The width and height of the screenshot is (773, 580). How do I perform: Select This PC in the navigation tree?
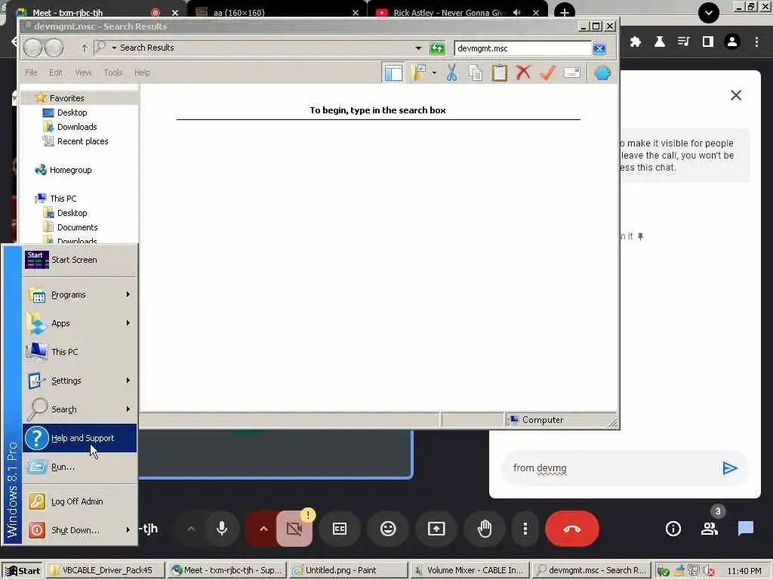pyautogui.click(x=63, y=199)
